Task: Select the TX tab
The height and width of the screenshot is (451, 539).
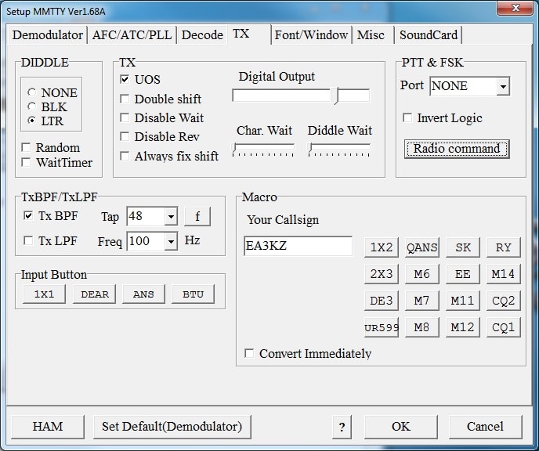Action: click(x=249, y=34)
